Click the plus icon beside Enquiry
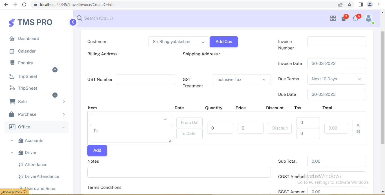 [x=55, y=70]
